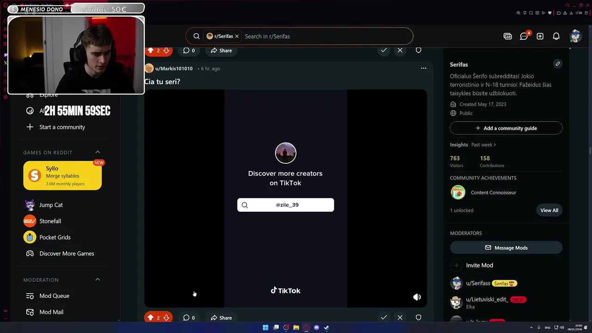Open the browser AI assistant icon
Image resolution: width=592 pixels, height=333 pixels.
click(x=579, y=13)
